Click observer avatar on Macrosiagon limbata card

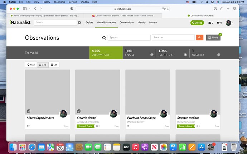[x=63, y=114]
